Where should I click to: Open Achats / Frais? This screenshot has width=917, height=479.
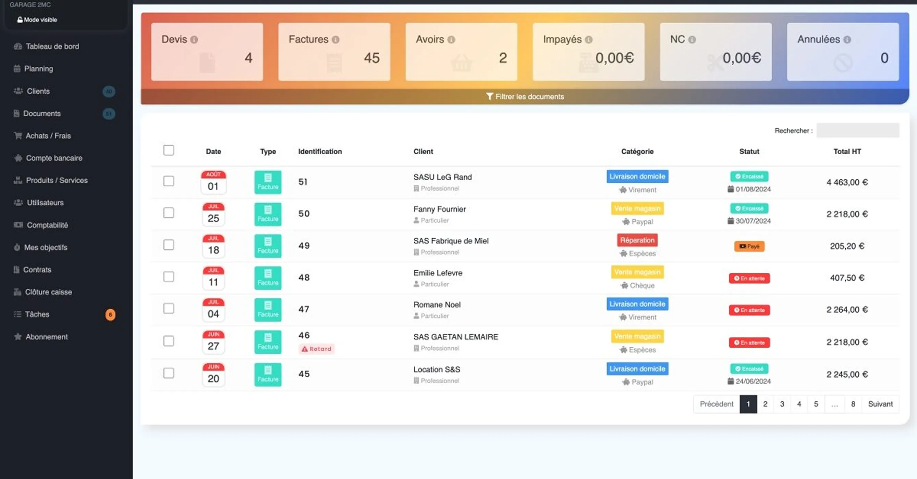[x=48, y=135]
